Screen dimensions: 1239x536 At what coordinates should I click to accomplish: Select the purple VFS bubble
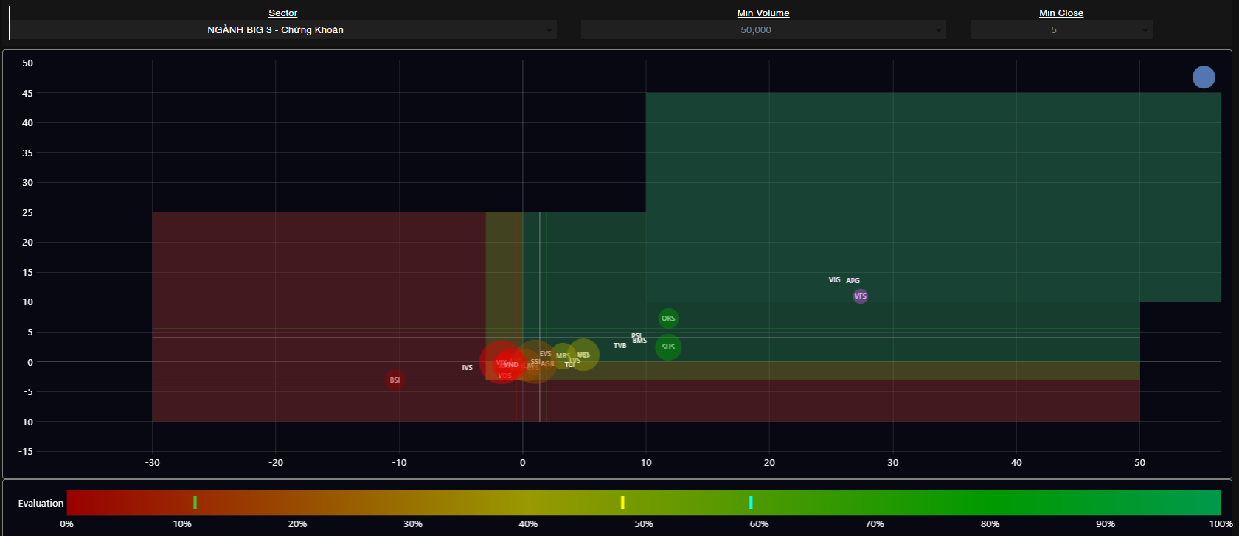click(x=861, y=296)
